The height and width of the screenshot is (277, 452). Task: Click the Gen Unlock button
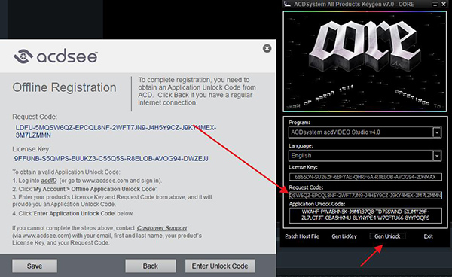(387, 236)
